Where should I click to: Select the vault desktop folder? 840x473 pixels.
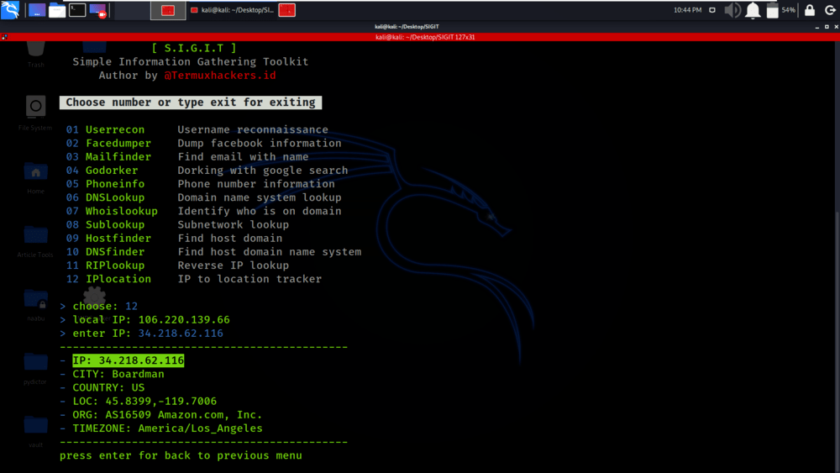(35, 431)
